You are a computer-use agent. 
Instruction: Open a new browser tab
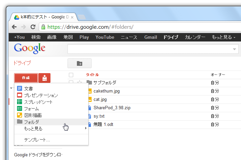coord(82,17)
